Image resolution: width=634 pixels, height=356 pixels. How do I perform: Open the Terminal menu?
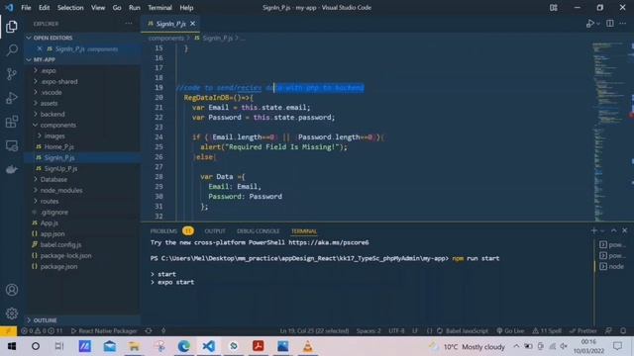click(159, 8)
